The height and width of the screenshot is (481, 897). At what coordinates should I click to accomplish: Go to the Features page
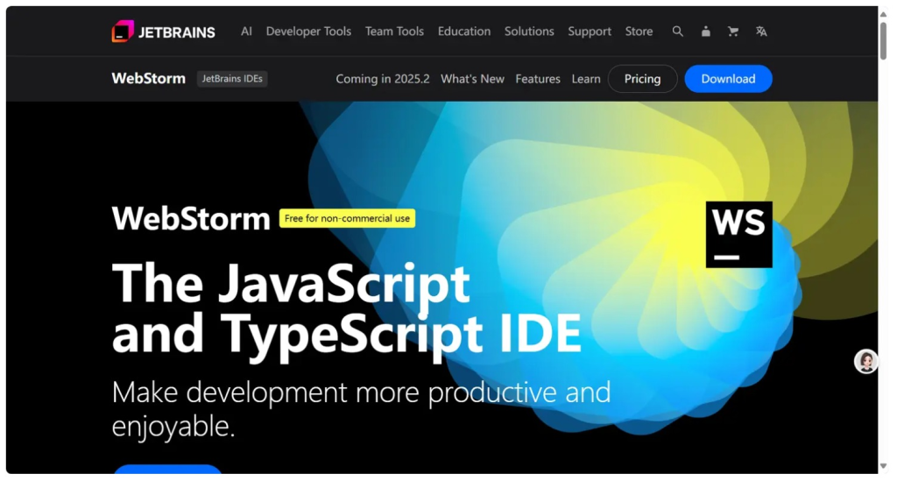click(538, 79)
